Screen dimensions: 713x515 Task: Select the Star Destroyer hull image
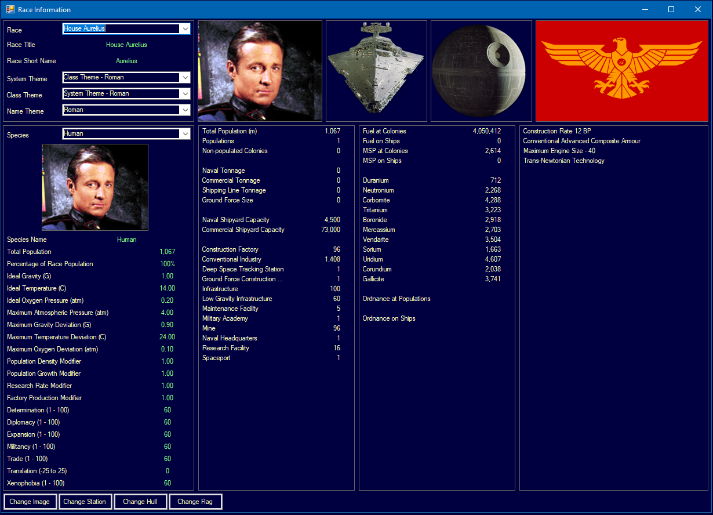click(376, 71)
